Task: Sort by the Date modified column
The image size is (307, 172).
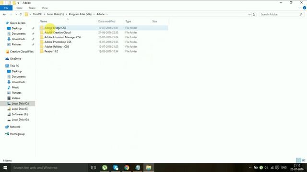Action: [x=106, y=21]
